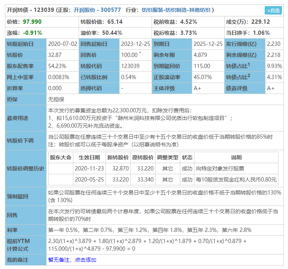The image size is (288, 269).
Task: Click the 到期日 date 2025-12-25
Action: 208,44
